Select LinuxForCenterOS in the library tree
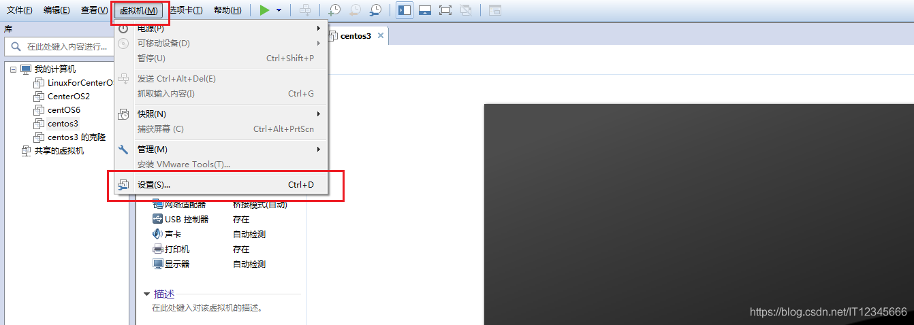 tap(80, 83)
